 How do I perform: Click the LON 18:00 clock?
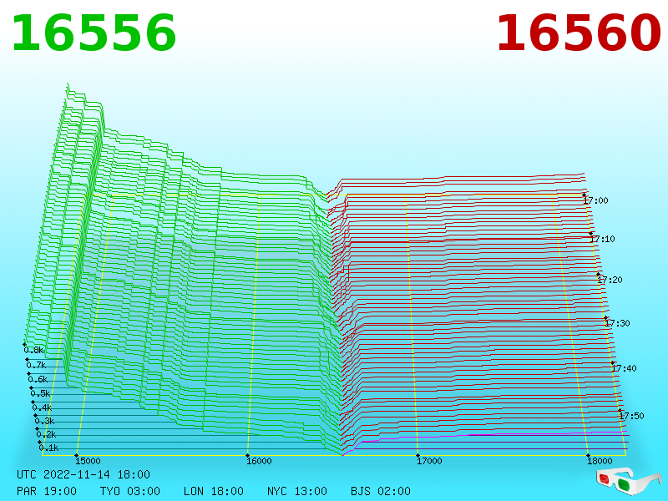click(214, 491)
